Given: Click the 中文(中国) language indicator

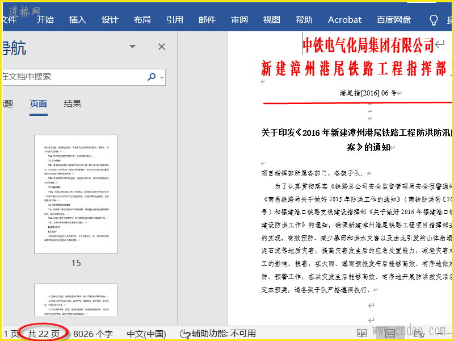Looking at the screenshot, I should coord(146,334).
